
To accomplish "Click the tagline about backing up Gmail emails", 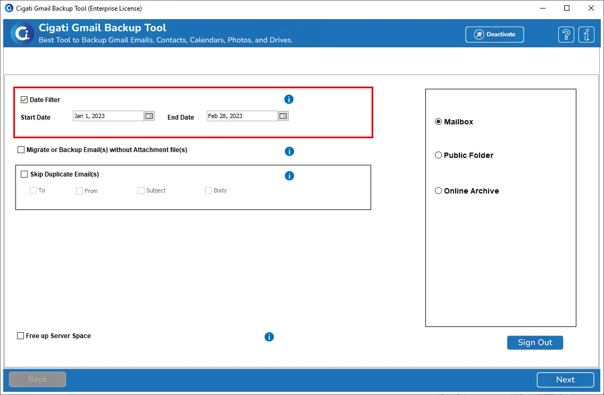I will coord(166,40).
